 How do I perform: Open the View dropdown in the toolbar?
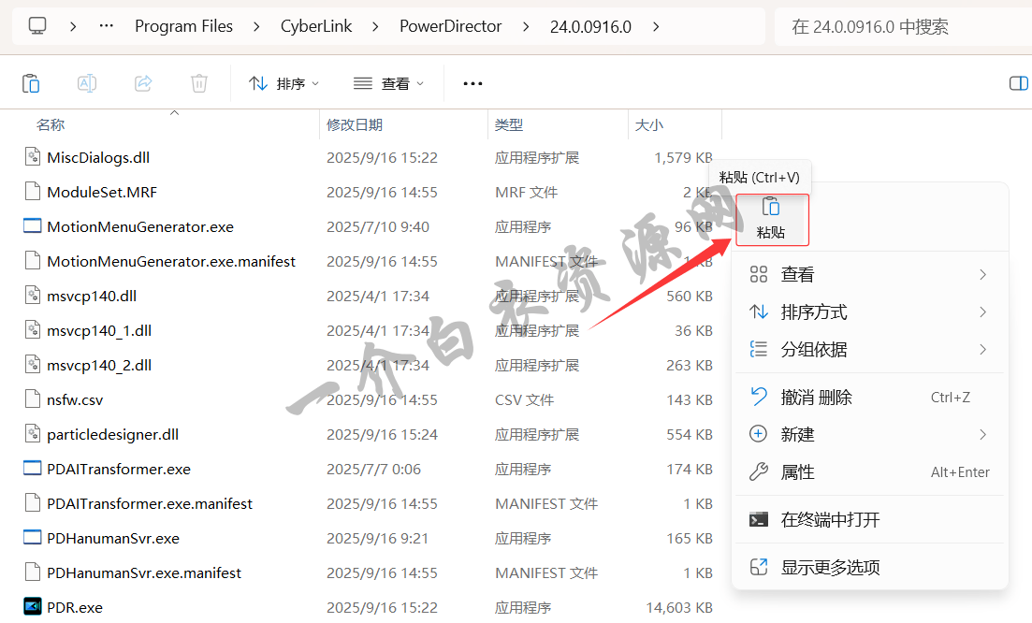tap(388, 83)
